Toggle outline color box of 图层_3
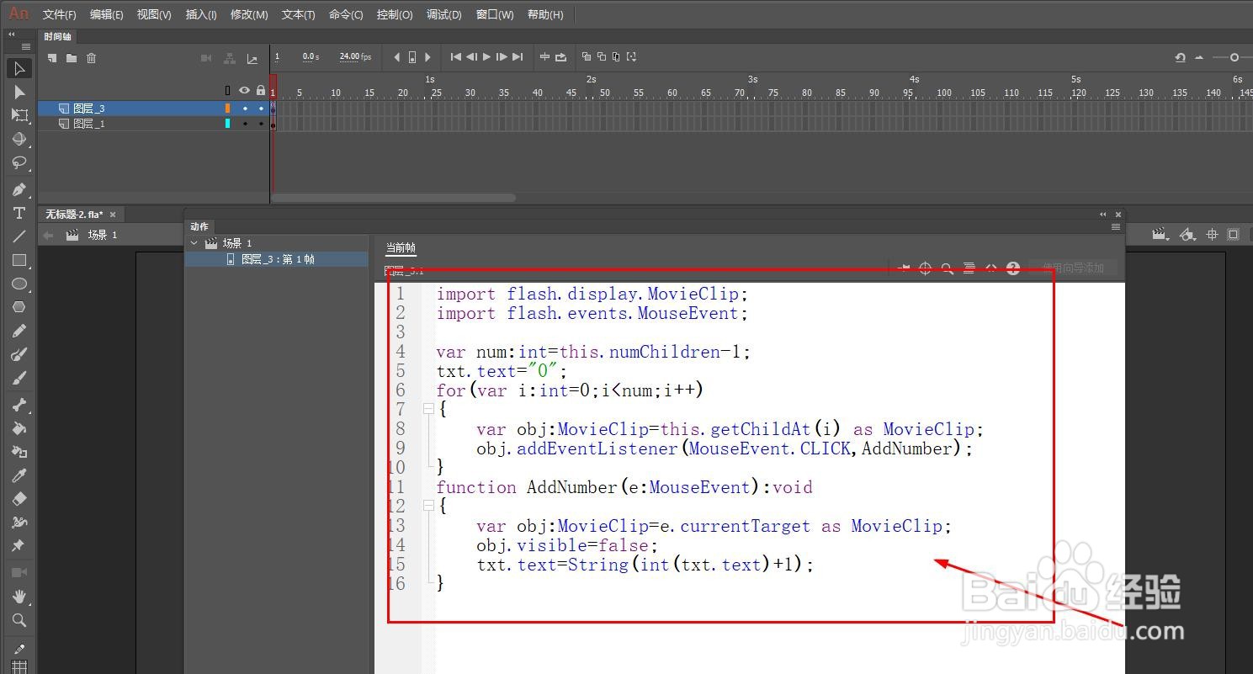The width and height of the screenshot is (1253, 674). point(228,109)
